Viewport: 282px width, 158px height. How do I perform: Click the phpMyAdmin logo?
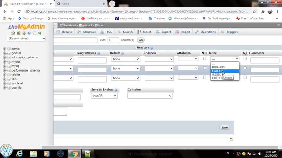[26, 27]
